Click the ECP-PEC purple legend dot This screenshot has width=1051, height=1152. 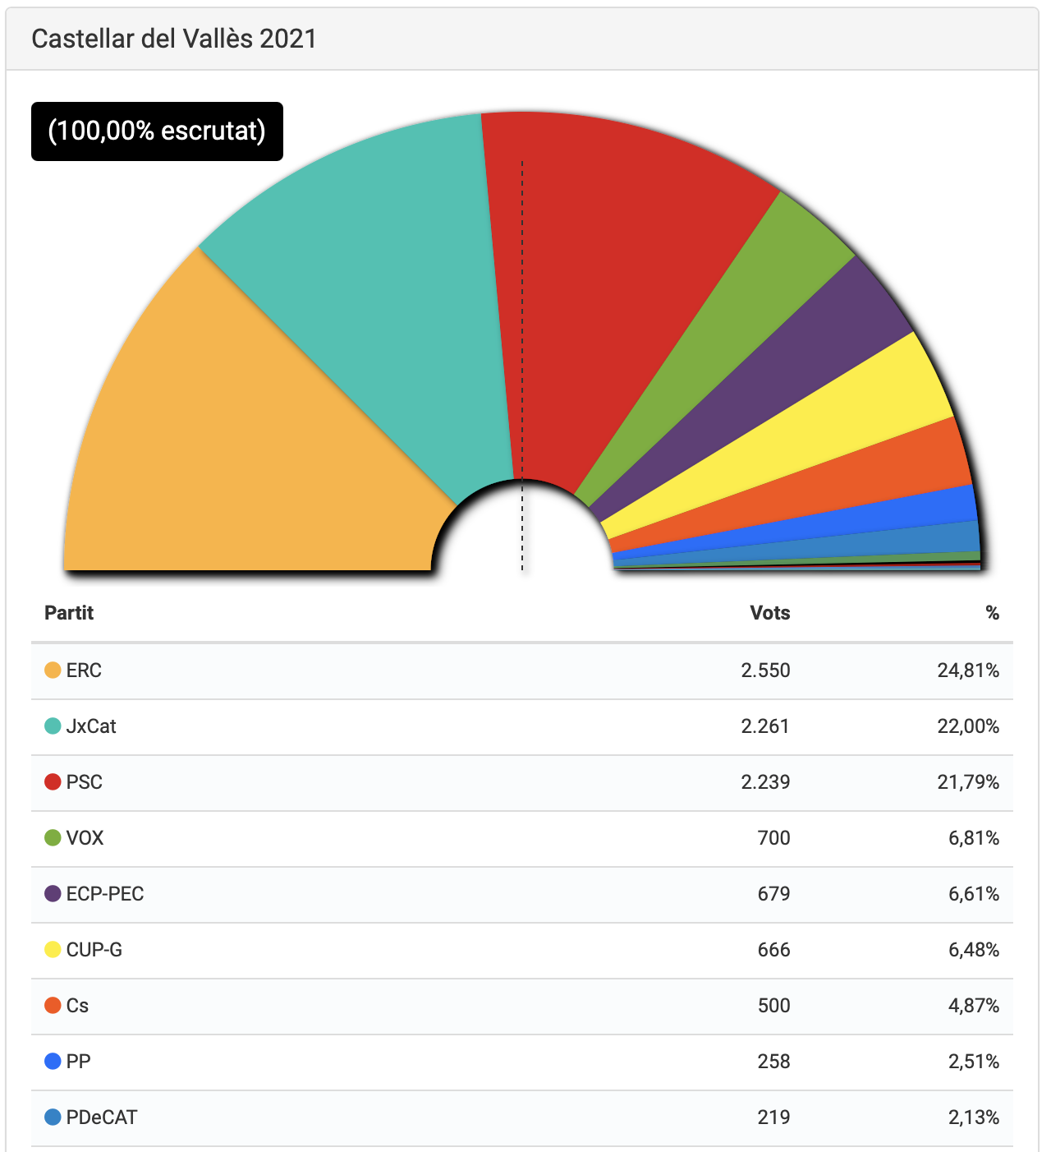point(53,894)
